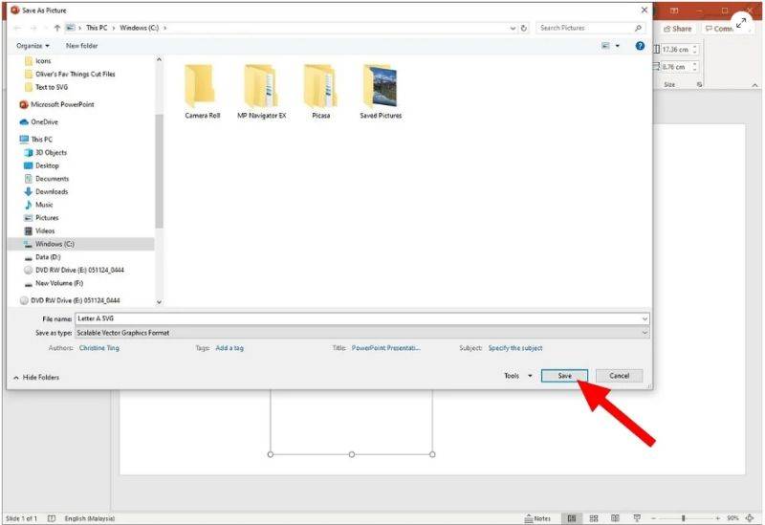Switch to Reading view in PowerPoint
Screen dimensions: 765x525
click(615, 518)
